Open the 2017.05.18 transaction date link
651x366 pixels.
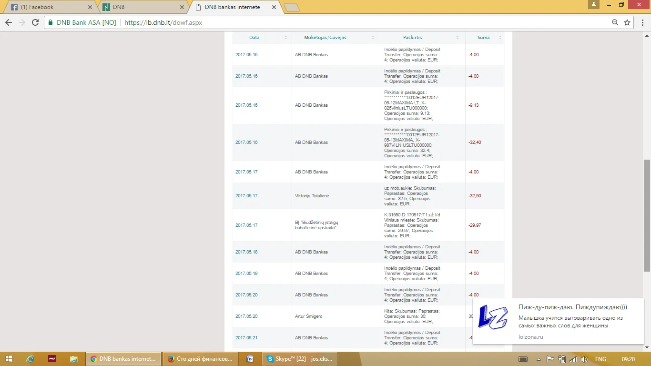pyautogui.click(x=246, y=252)
